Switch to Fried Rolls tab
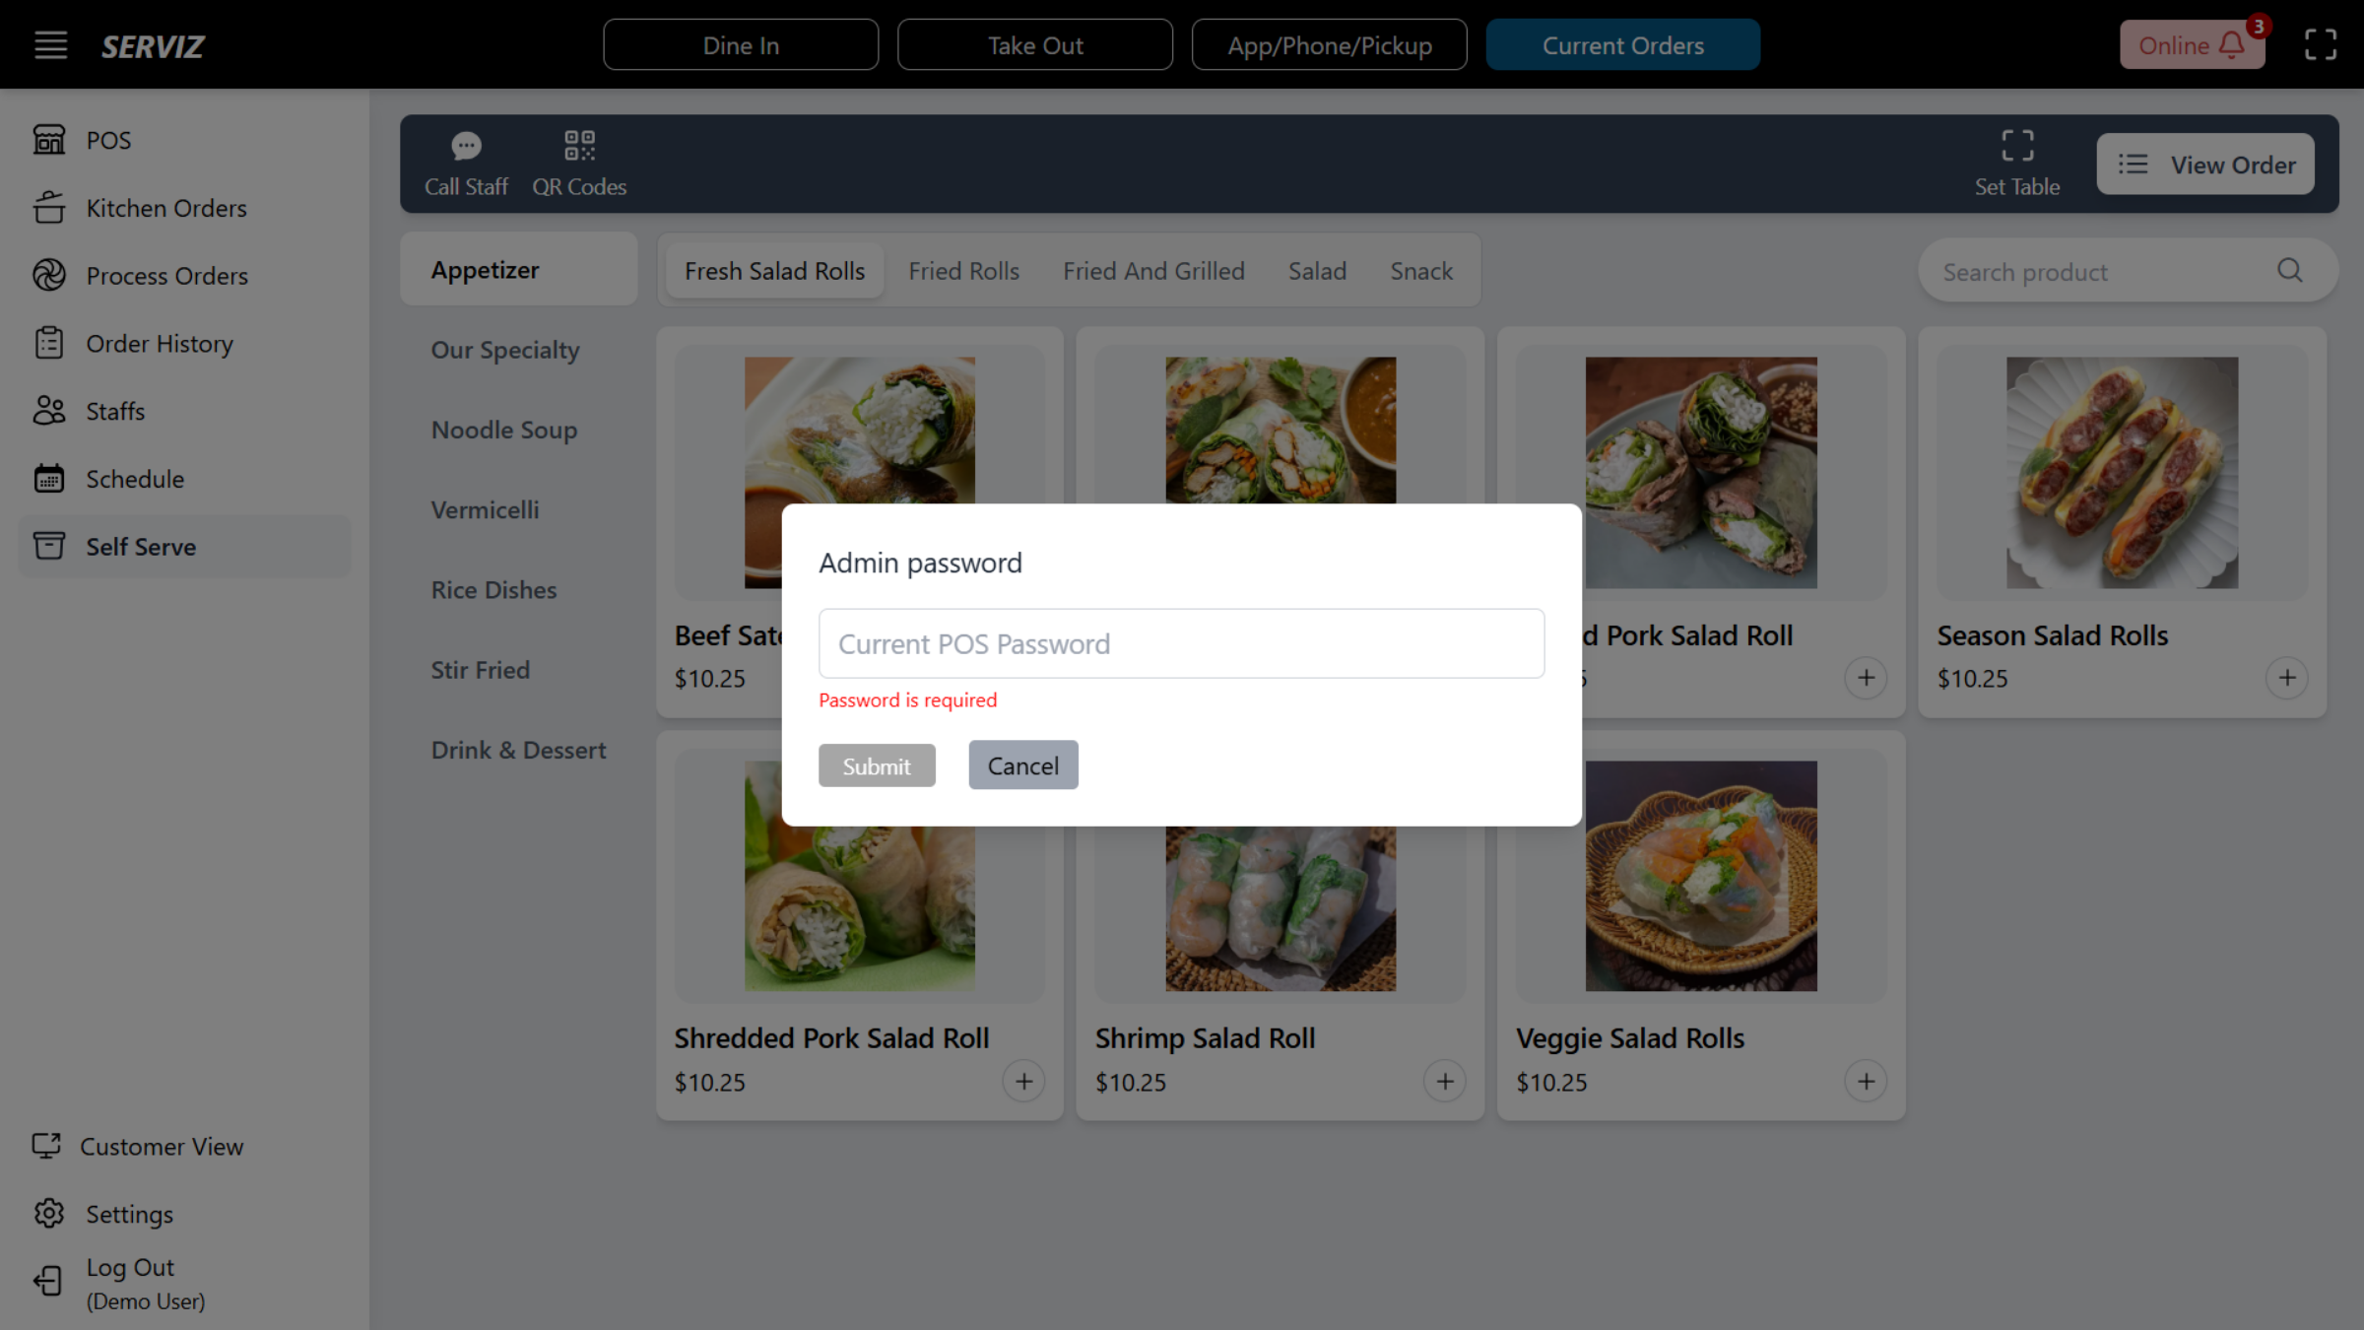 (x=963, y=271)
